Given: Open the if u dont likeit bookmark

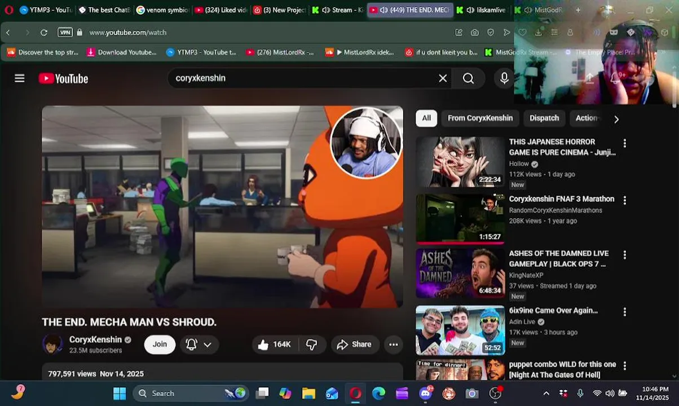Looking at the screenshot, I should click(x=441, y=52).
